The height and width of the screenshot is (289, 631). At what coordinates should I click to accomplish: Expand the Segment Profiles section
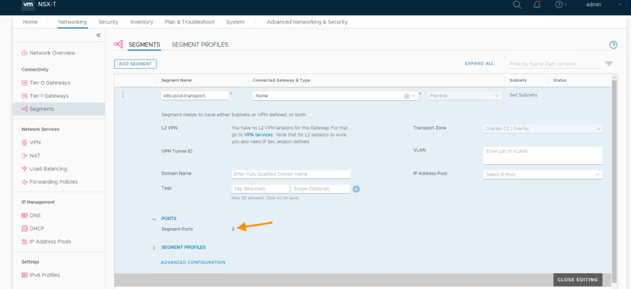[x=154, y=248]
